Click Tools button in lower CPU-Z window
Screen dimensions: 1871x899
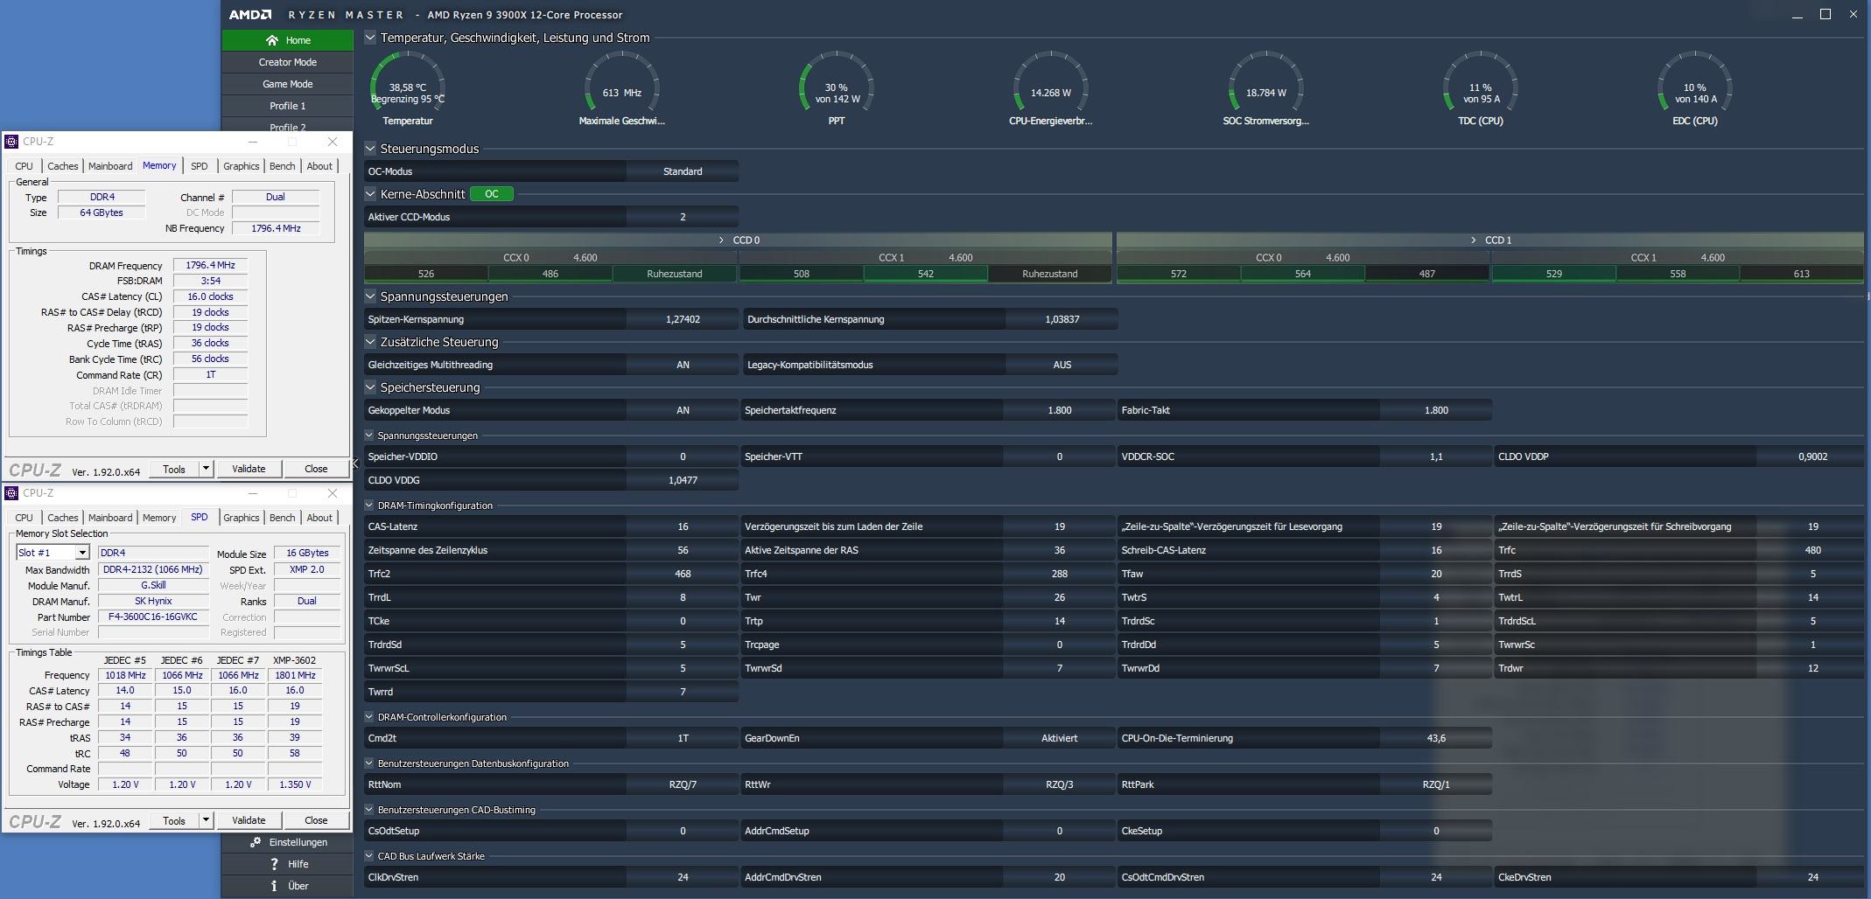tap(174, 820)
